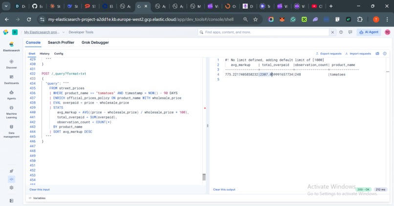Screen dimensions: 394x206
Task: Open Discover in the sidebar
Action: (11, 64)
